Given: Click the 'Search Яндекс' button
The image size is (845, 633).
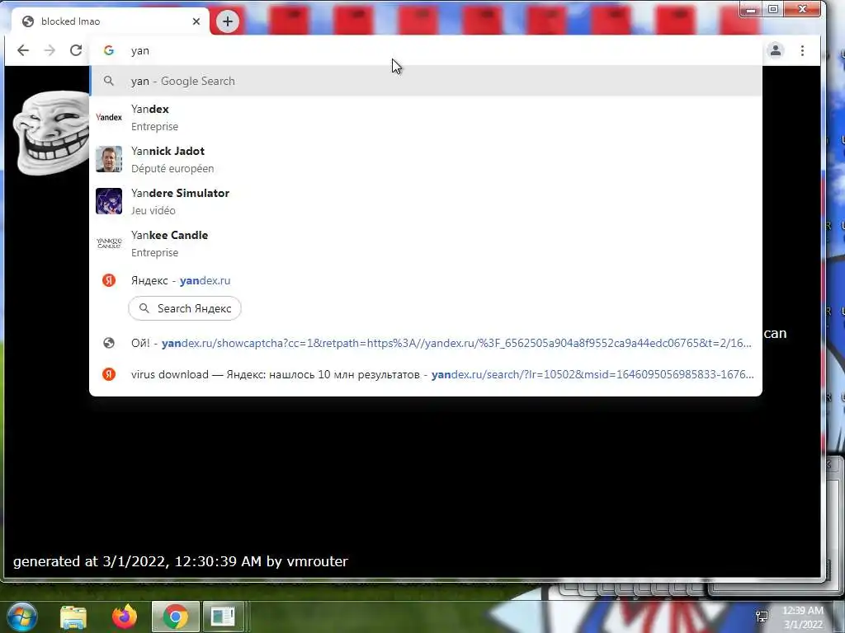Looking at the screenshot, I should (185, 308).
